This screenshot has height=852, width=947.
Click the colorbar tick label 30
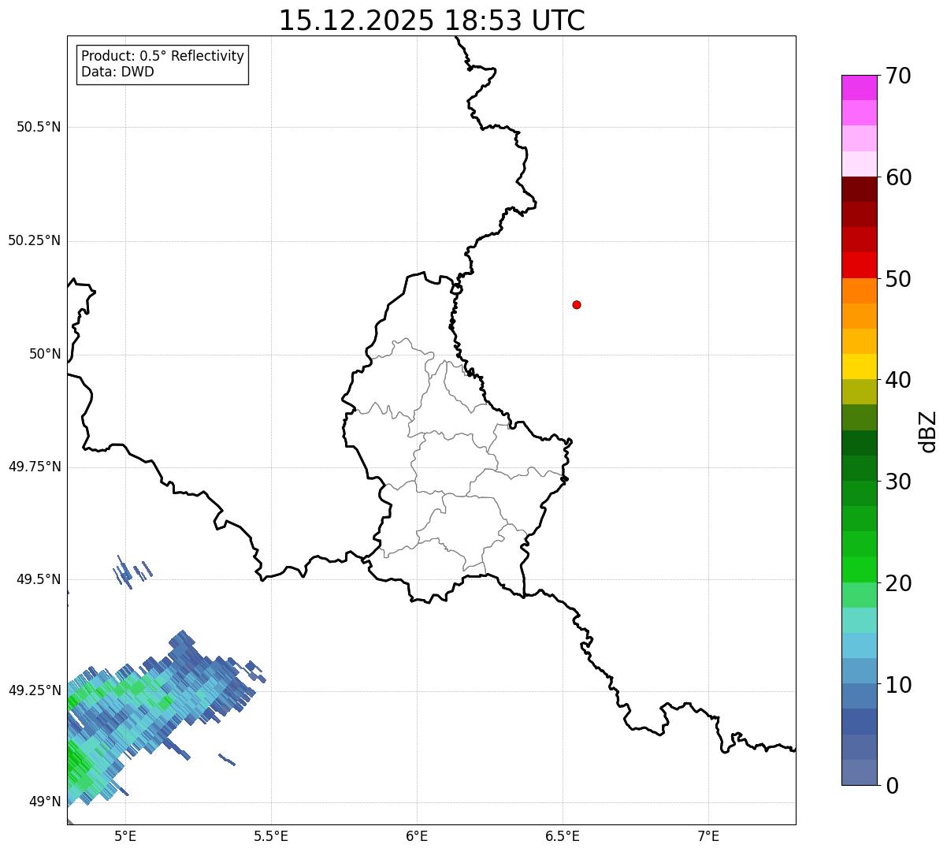(x=898, y=482)
